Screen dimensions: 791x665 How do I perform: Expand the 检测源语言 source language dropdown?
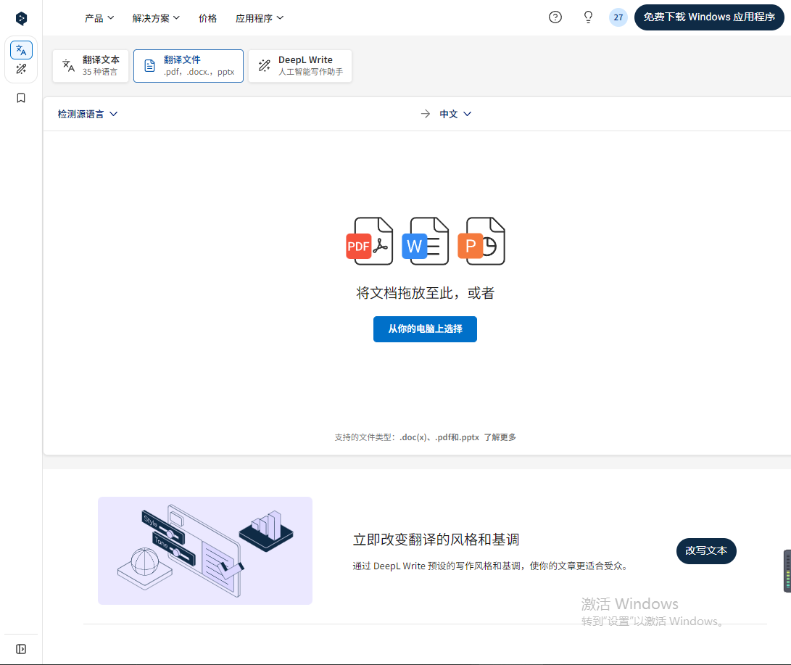pos(87,114)
